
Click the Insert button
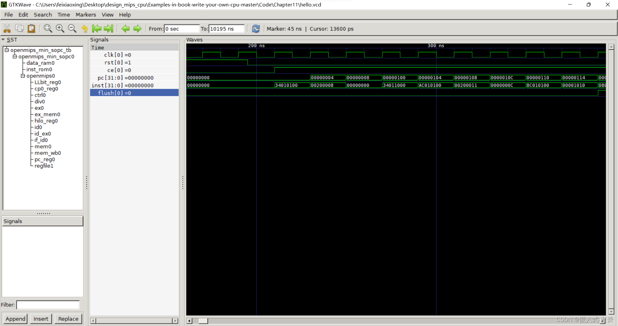coord(41,319)
